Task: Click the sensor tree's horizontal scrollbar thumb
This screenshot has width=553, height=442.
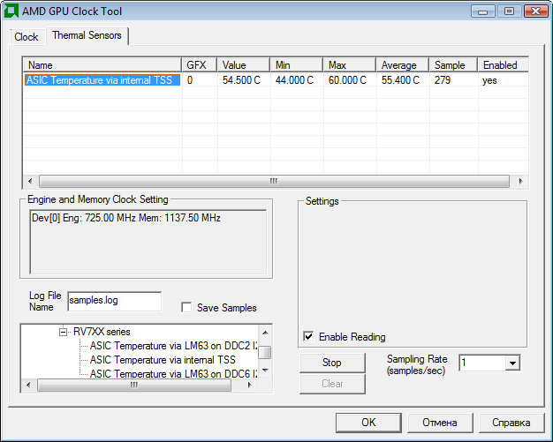Action: (134, 385)
